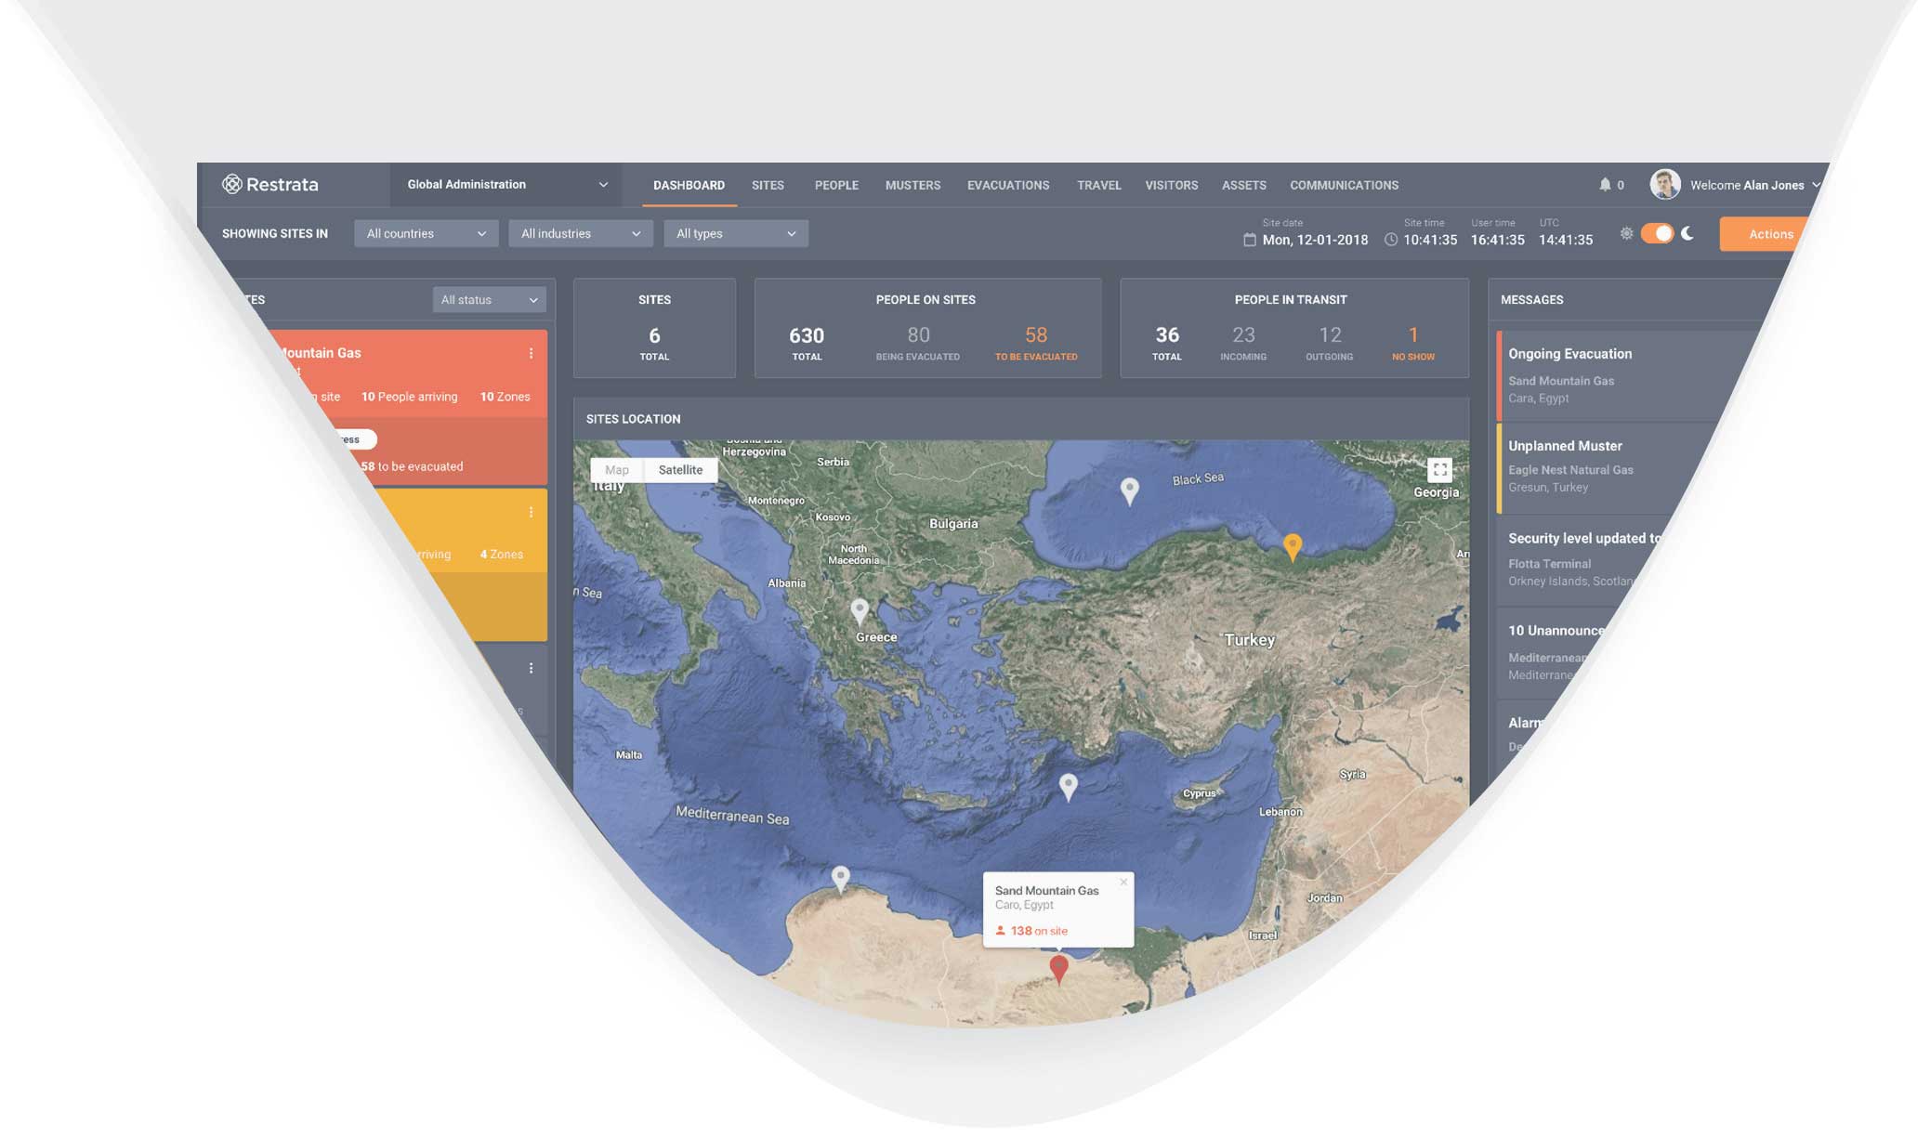
Task: Close the Sand Mountain Gas map popup
Action: [x=1123, y=883]
